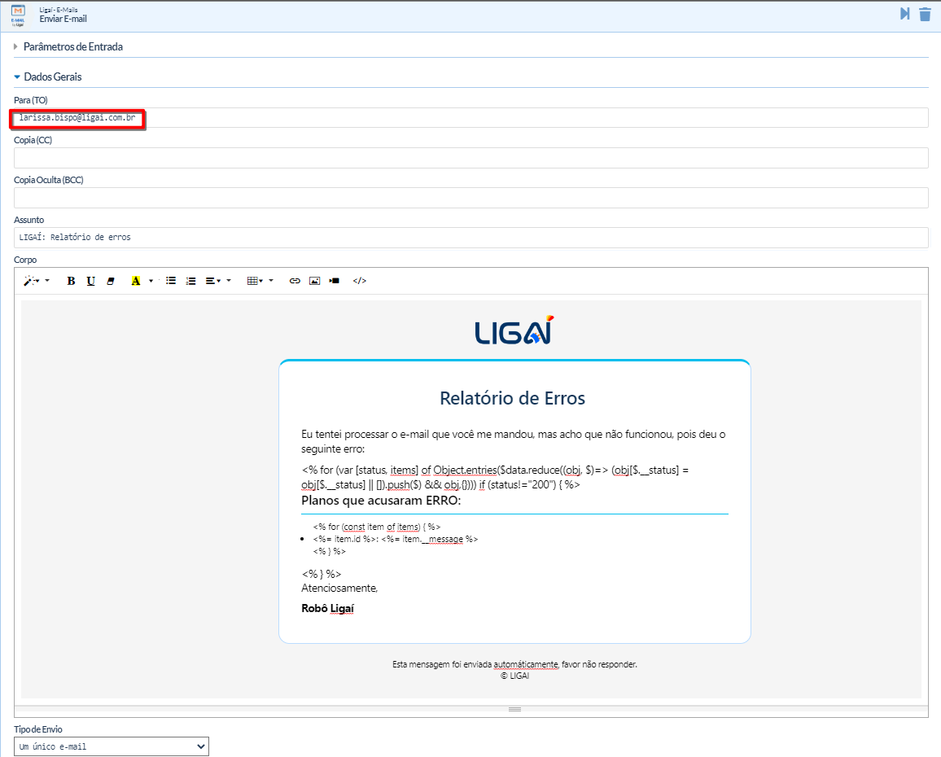The height and width of the screenshot is (757, 941).
Task: Click the Copia Oculta (BCC) input field
Action: coord(471,198)
